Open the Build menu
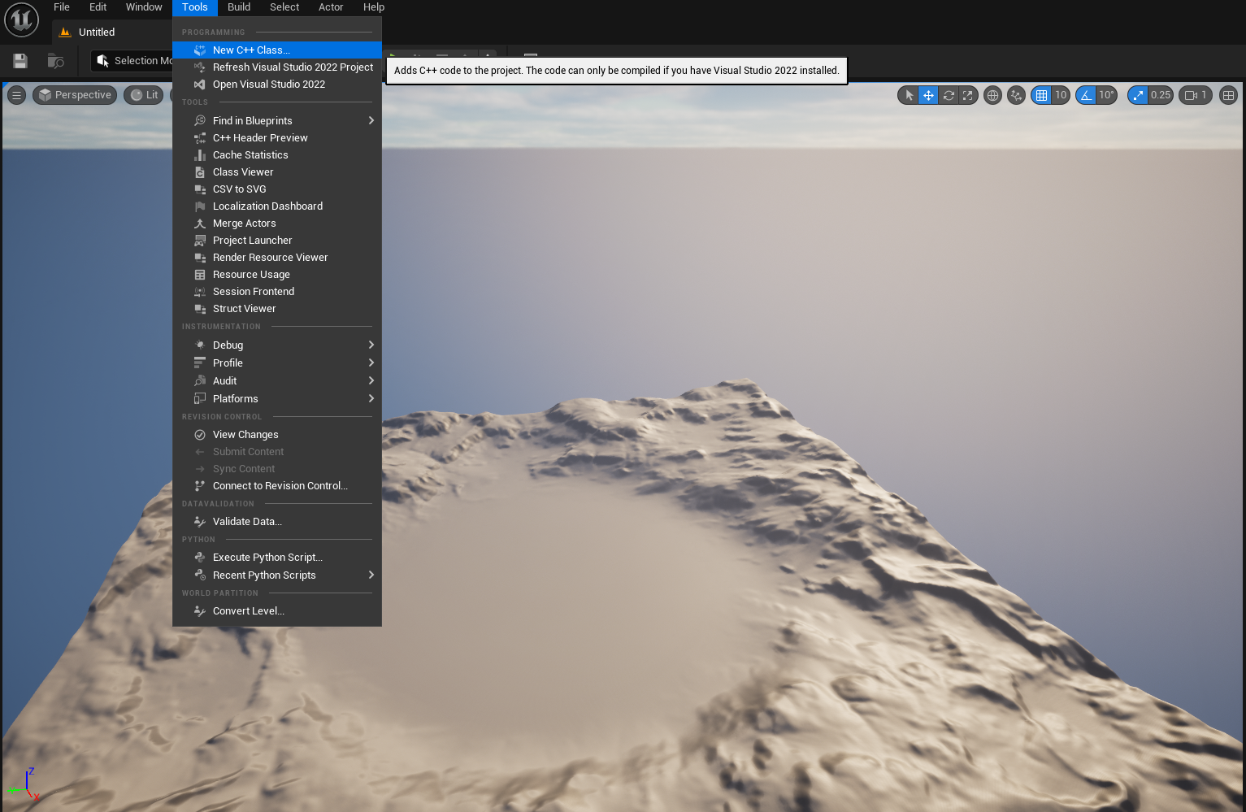This screenshot has height=812, width=1246. [x=239, y=7]
